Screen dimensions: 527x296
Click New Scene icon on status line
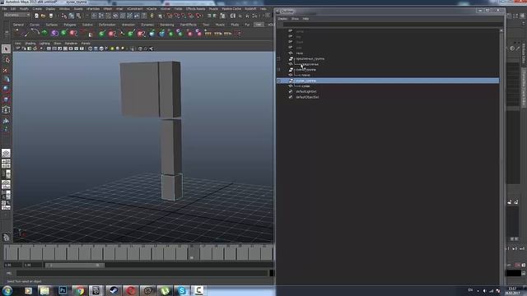(x=36, y=16)
